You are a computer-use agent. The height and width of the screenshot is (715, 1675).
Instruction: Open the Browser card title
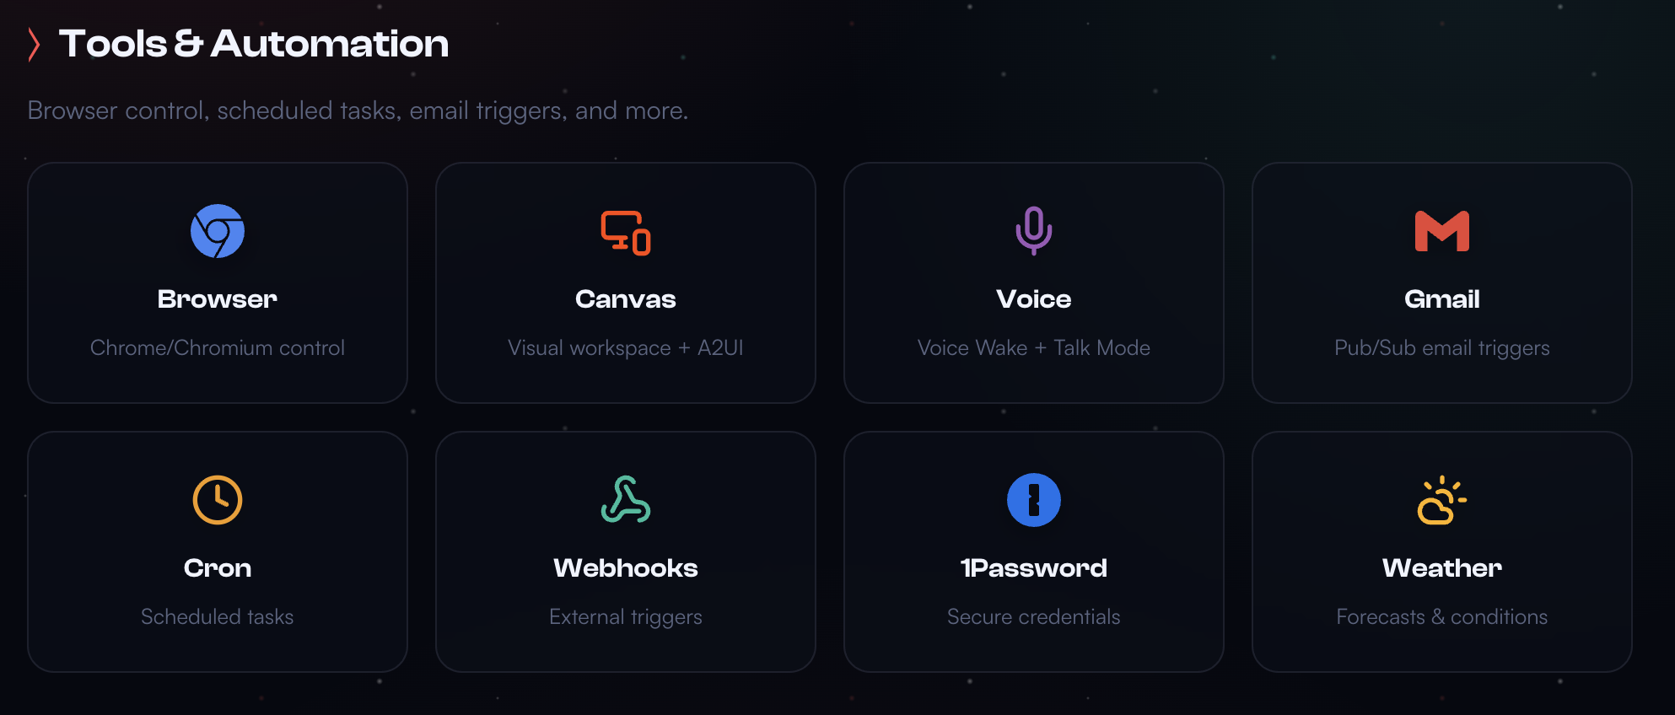pos(218,299)
